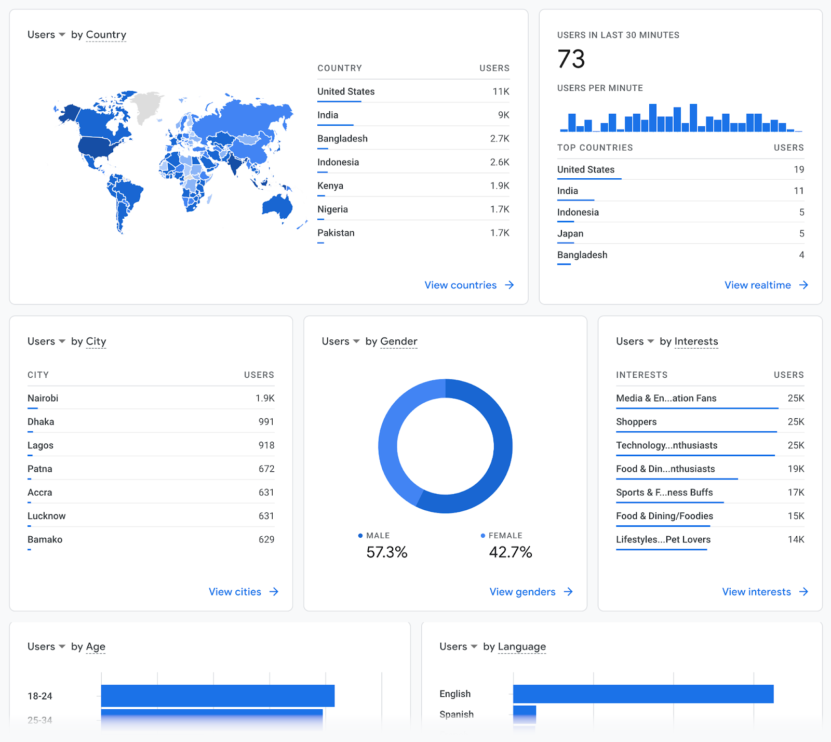The image size is (831, 742).
Task: Toggle the Female legend dot
Action: [x=482, y=535]
